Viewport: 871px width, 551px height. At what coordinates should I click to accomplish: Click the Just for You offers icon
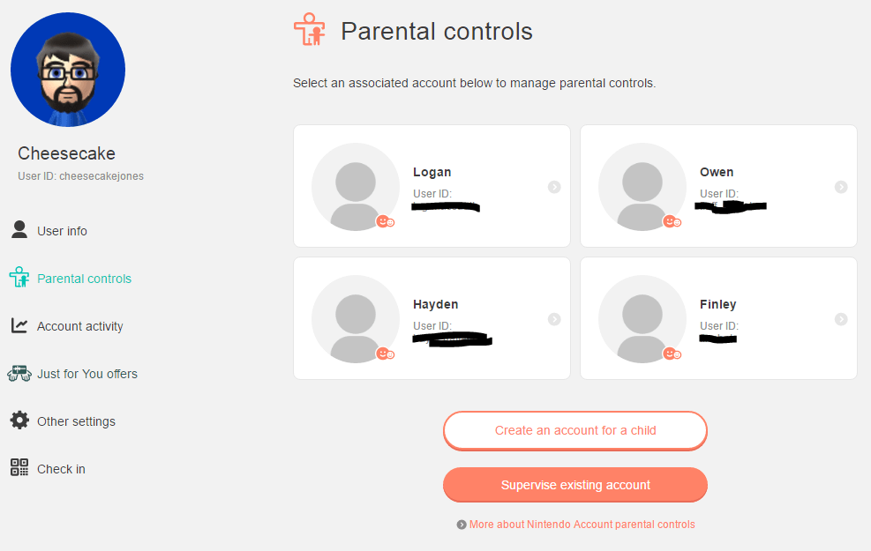19,373
